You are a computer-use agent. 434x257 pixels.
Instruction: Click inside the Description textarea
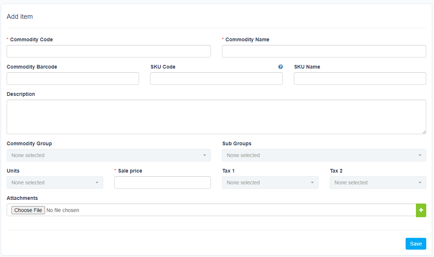tap(216, 117)
